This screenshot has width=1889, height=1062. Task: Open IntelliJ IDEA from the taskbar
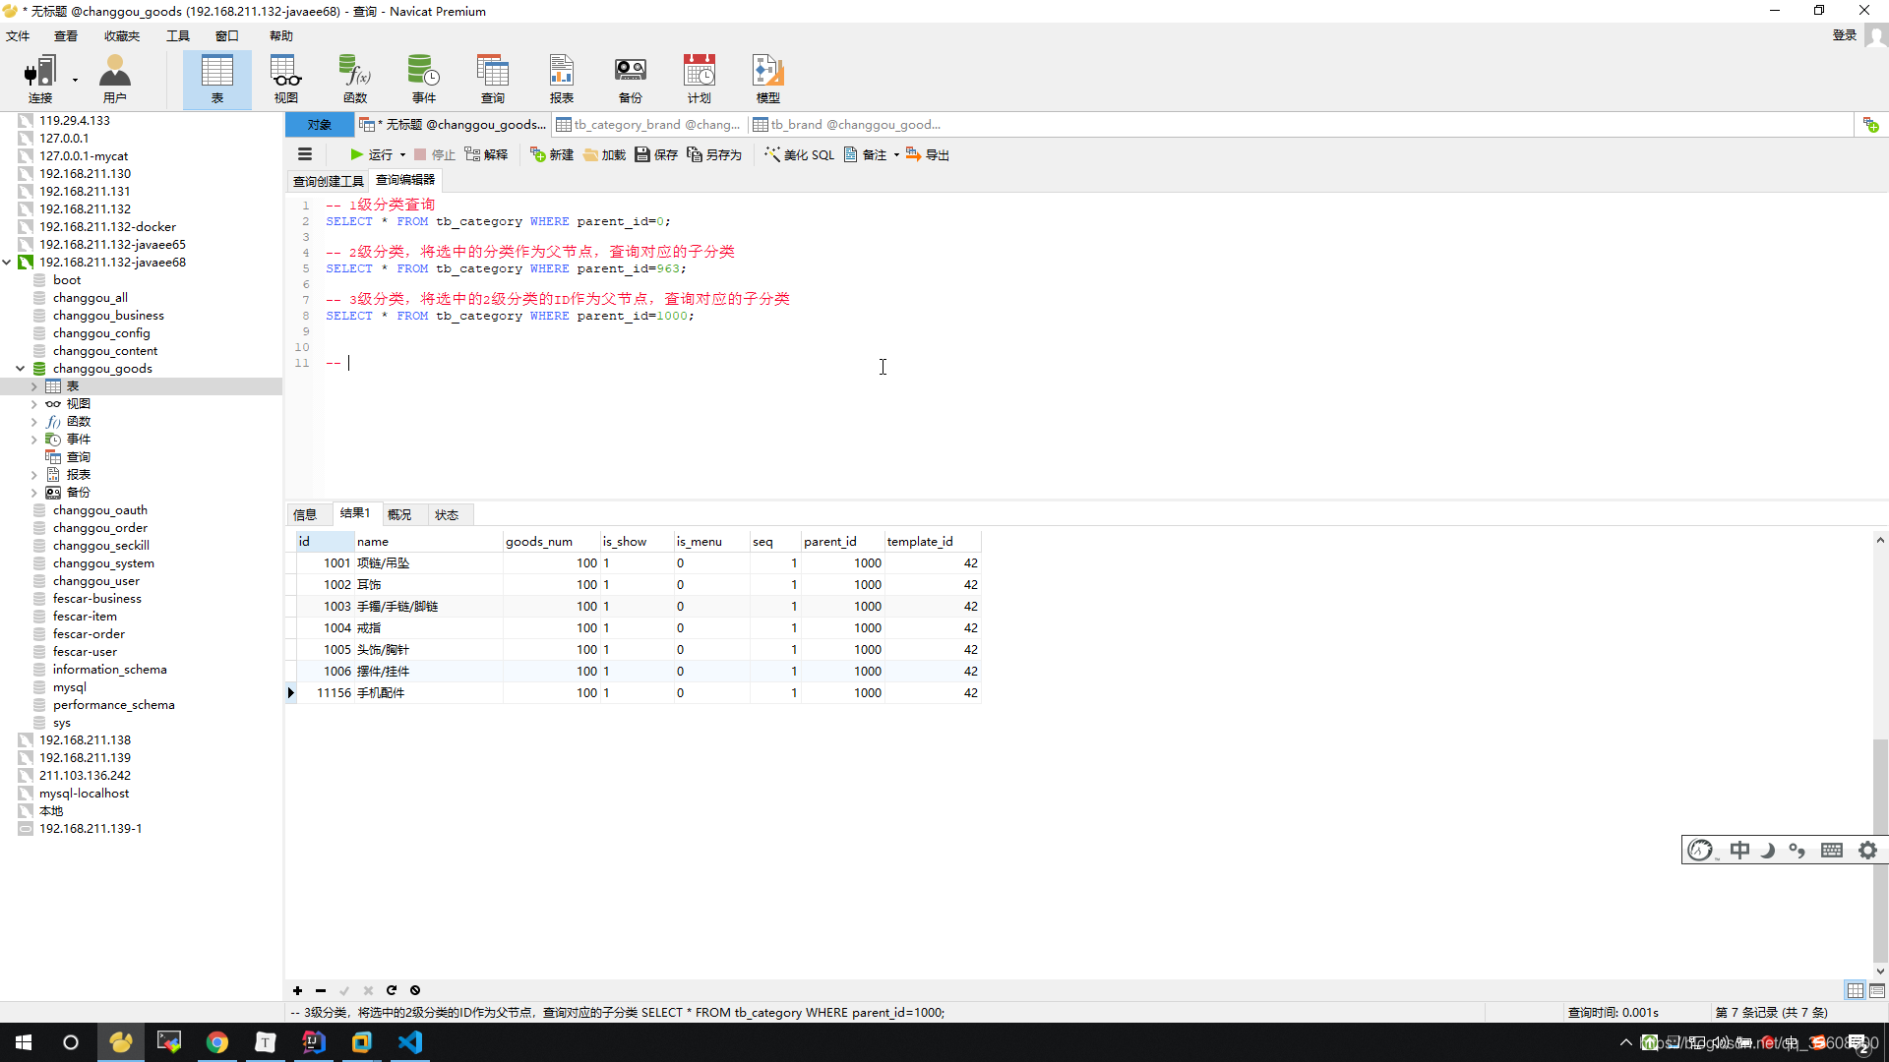tap(313, 1042)
